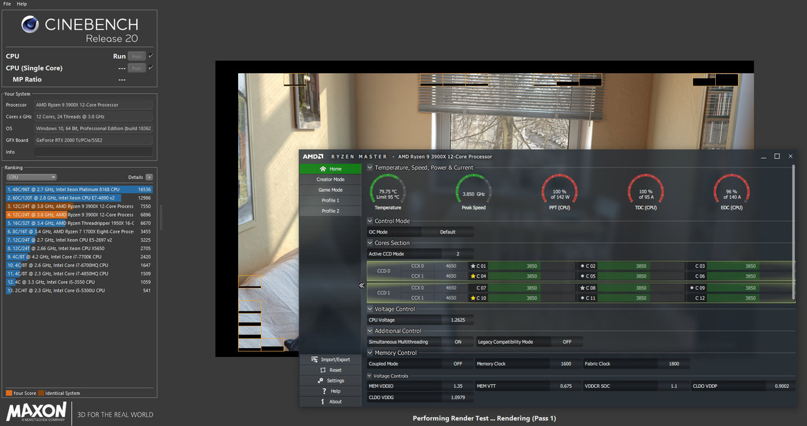Click the C 01 core speed bar

[x=531, y=266]
